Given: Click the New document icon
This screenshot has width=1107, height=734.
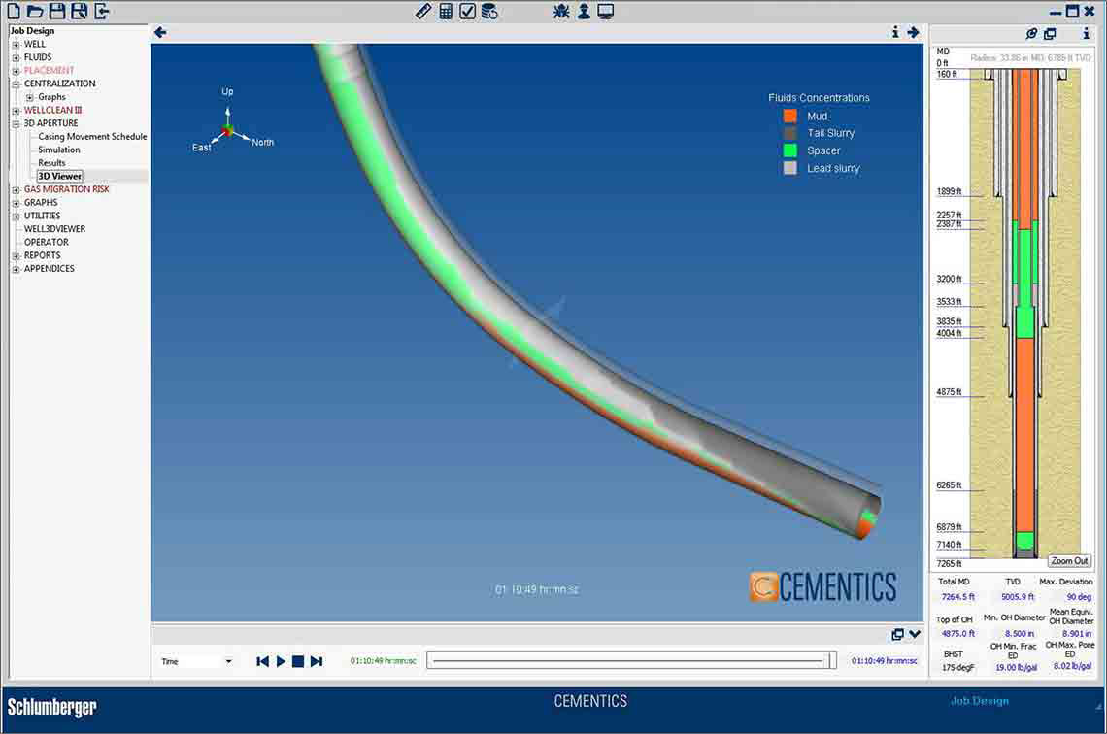Looking at the screenshot, I should [x=12, y=11].
